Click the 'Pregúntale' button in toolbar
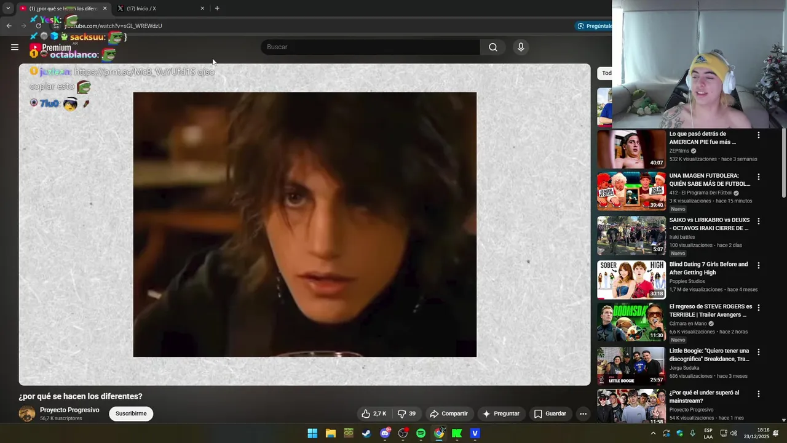This screenshot has width=787, height=443. click(594, 26)
